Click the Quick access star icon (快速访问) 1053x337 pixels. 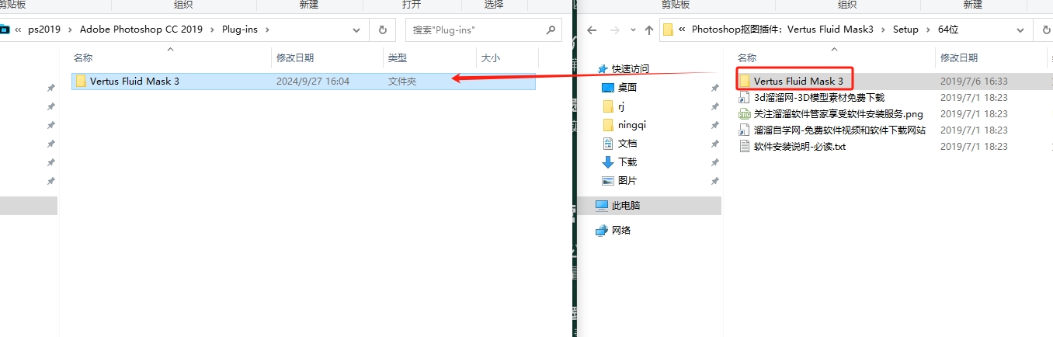pos(603,68)
